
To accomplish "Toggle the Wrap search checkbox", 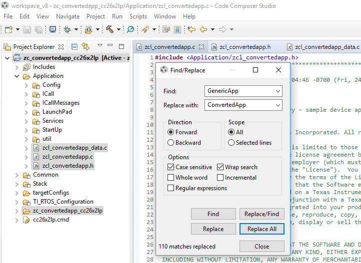I will point(220,167).
